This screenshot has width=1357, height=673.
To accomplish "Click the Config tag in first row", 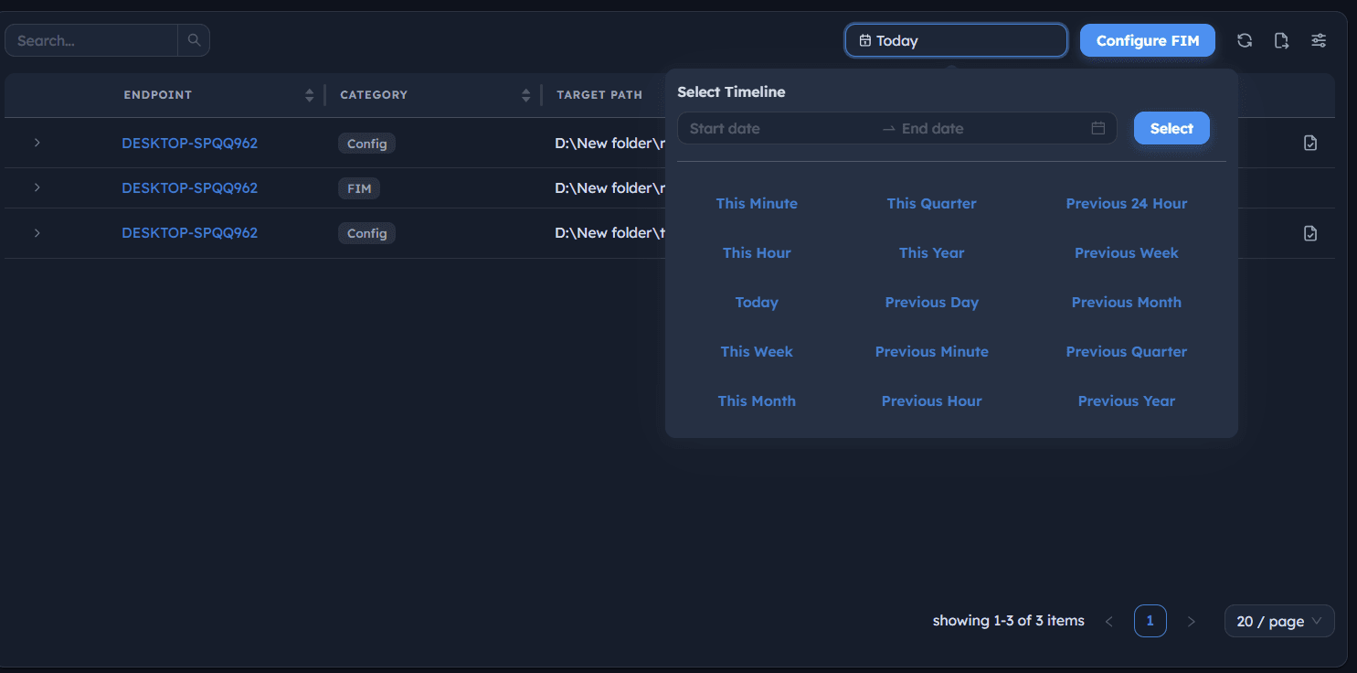I will pos(366,144).
